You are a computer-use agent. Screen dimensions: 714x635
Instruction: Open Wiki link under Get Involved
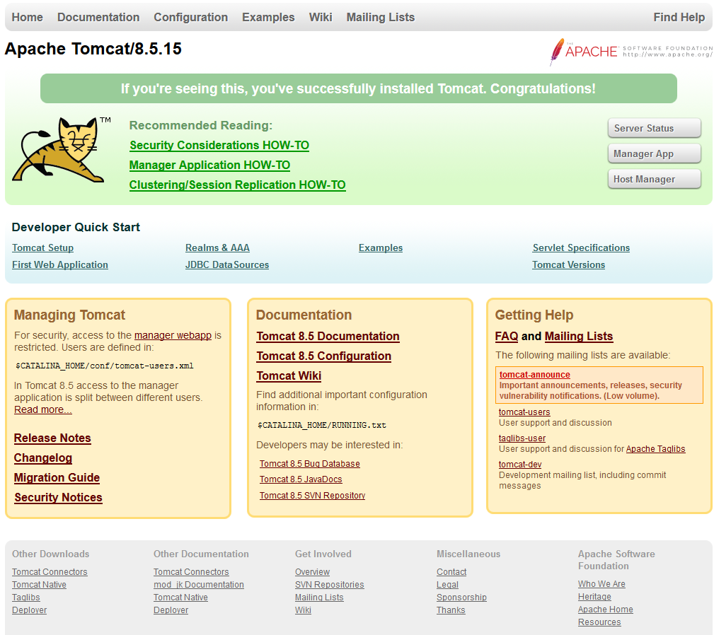304,610
